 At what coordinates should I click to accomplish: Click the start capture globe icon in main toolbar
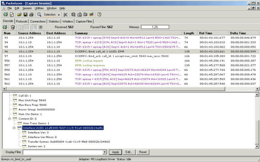[x=6, y=15]
